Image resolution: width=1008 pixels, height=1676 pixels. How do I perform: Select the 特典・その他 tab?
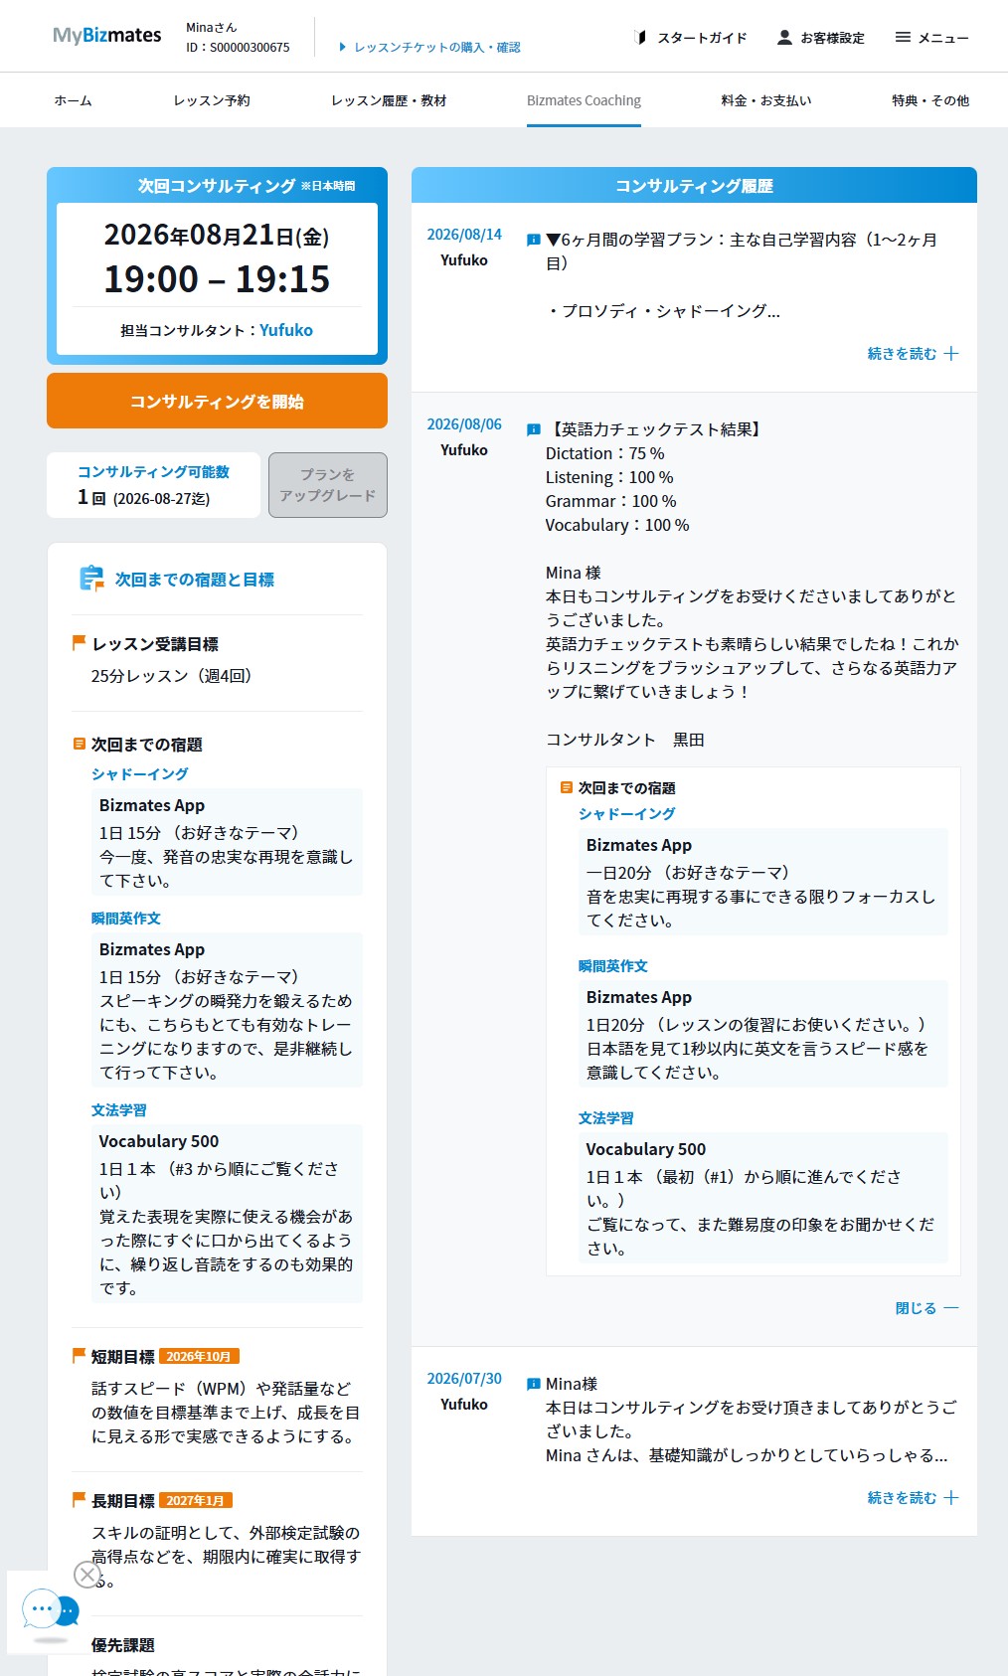[930, 100]
